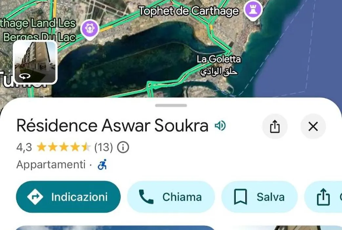Open the first place photo below buttons
The width and height of the screenshot is (342, 230).
[x=116, y=228]
